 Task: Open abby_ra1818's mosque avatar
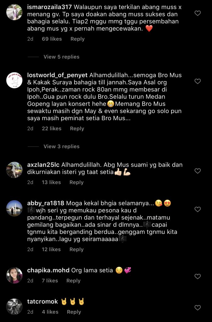tap(14, 208)
